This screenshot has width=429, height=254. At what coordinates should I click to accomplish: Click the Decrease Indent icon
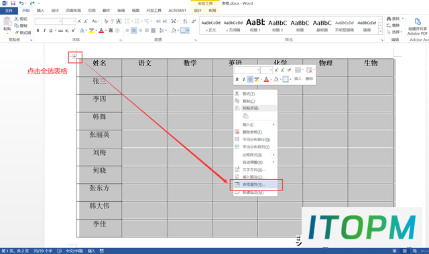158,21
